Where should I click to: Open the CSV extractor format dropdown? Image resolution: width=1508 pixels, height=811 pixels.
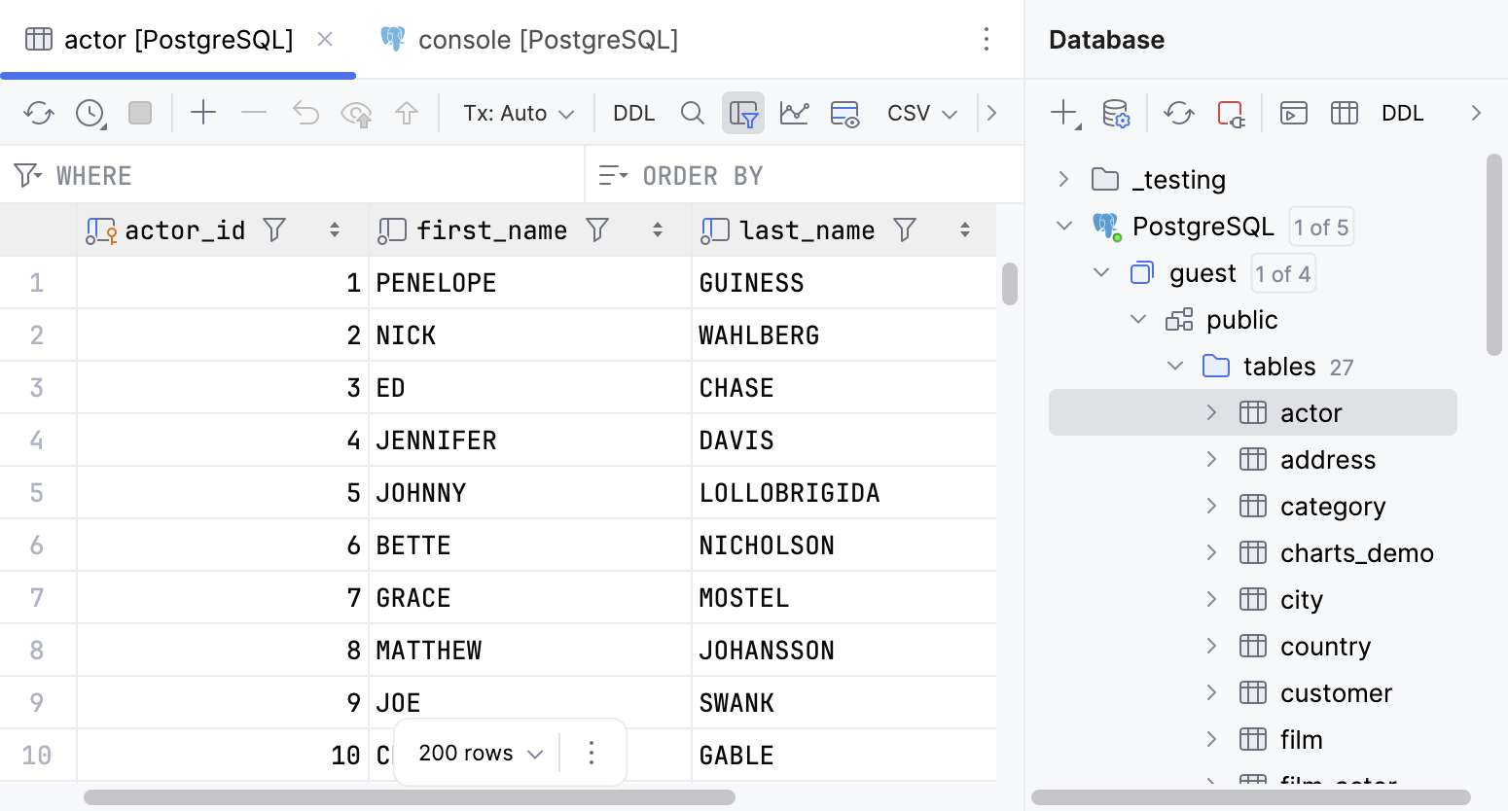tap(920, 113)
